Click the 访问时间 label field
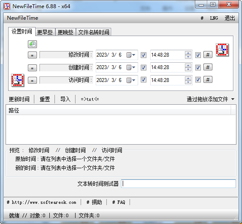242x224 pixels. pyautogui.click(x=67, y=80)
